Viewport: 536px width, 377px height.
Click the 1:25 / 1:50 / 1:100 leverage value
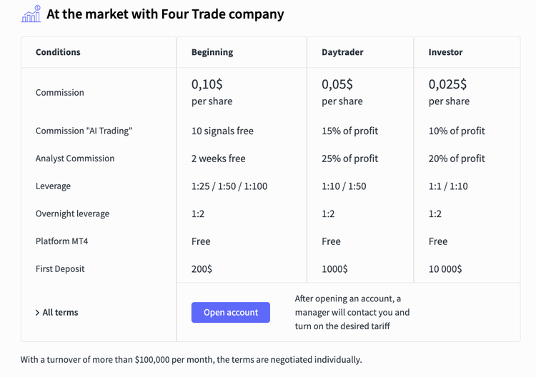click(x=229, y=186)
